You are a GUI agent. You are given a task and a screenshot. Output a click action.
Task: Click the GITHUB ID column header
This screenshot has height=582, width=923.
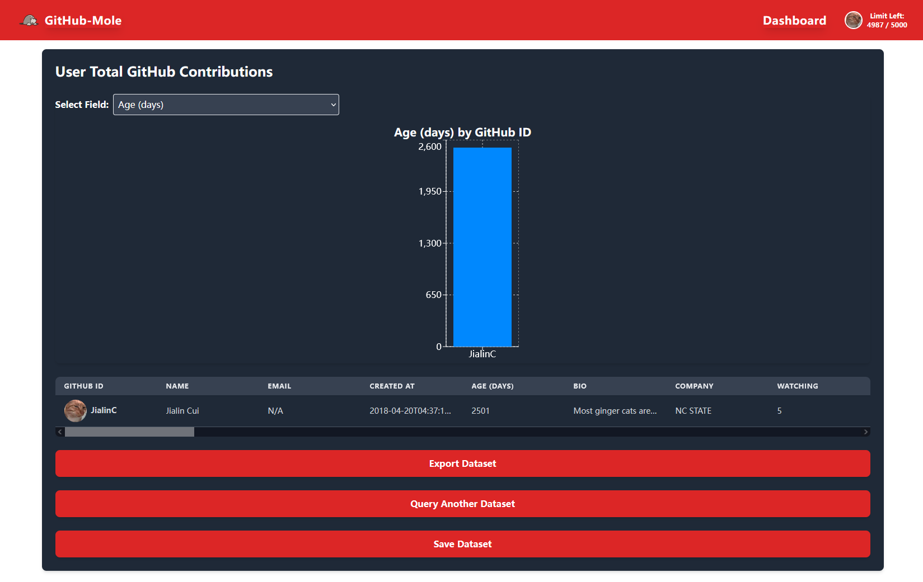pyautogui.click(x=83, y=386)
